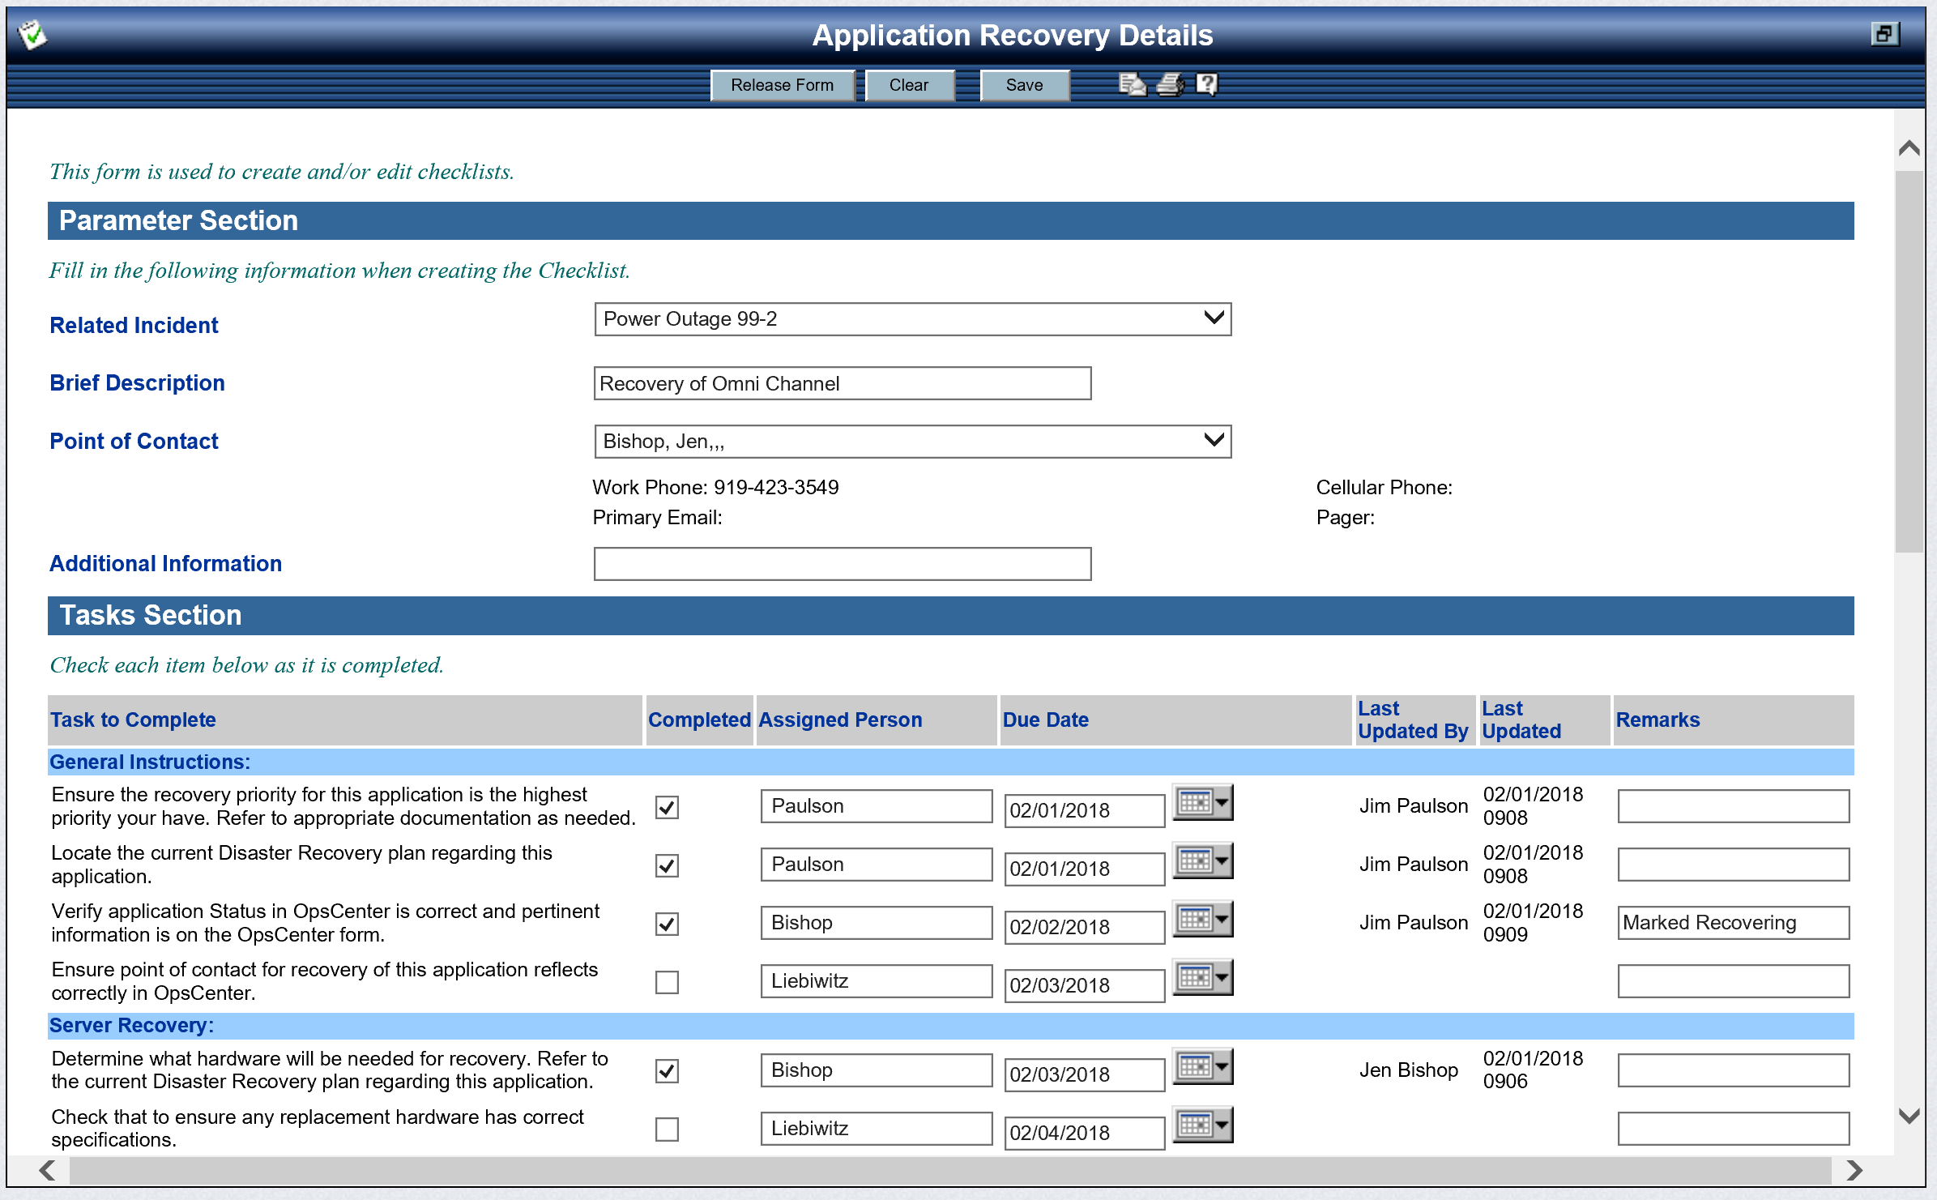Click the Additional Information text field

tap(842, 564)
